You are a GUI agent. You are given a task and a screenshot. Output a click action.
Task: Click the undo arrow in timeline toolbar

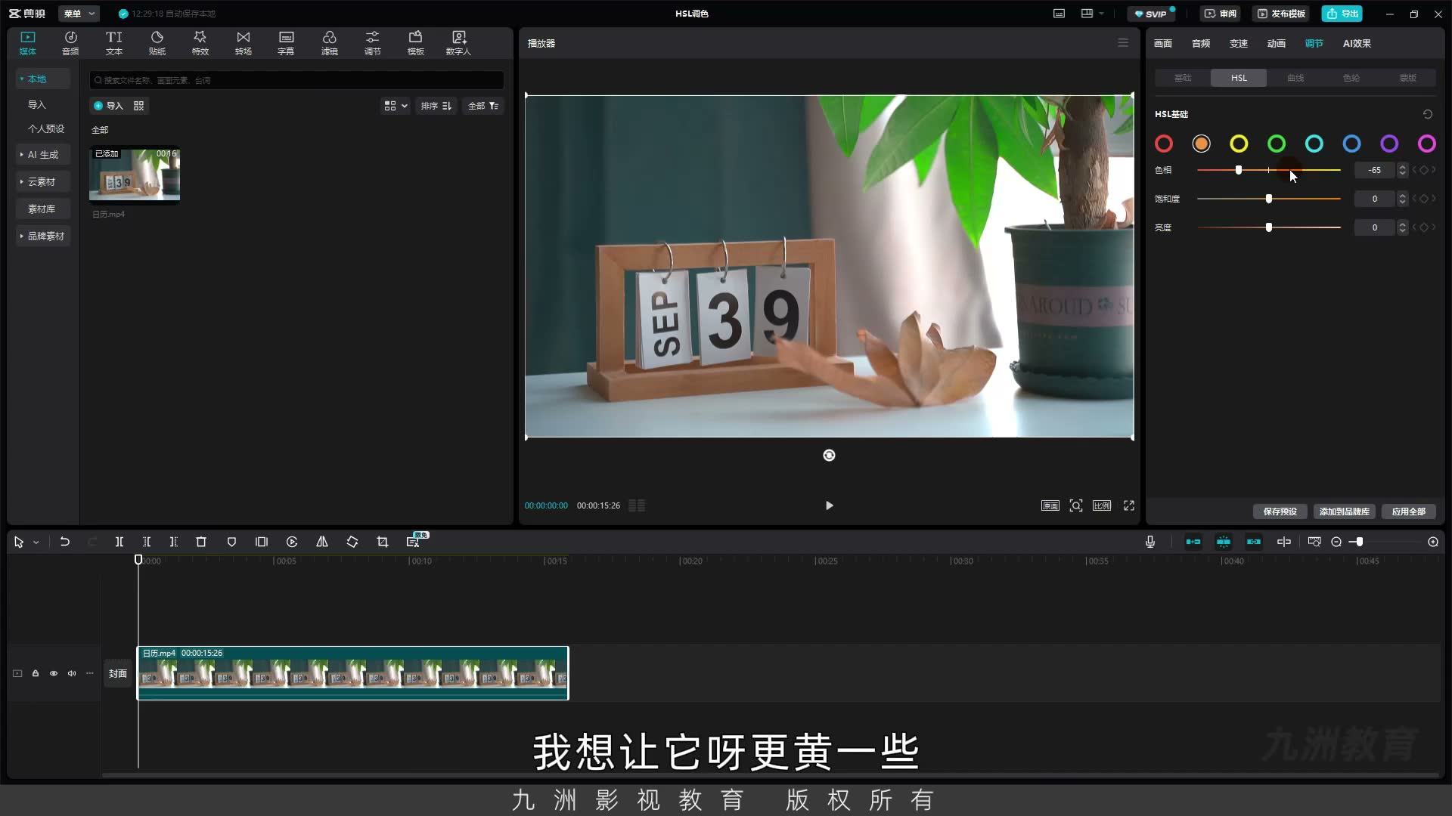coord(65,542)
